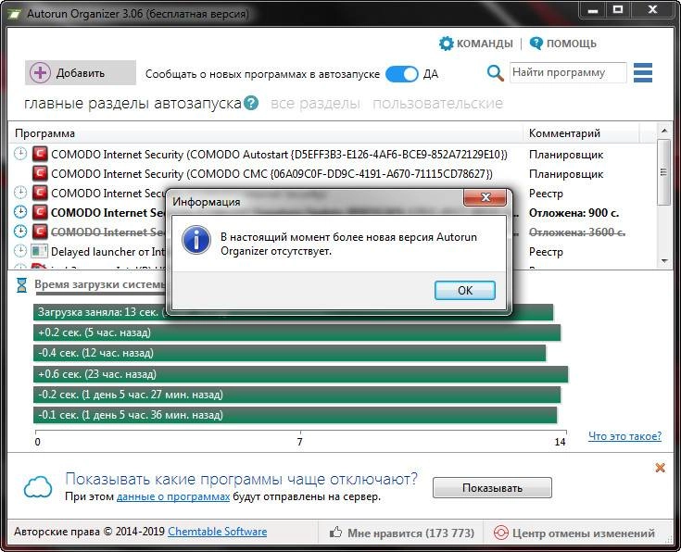Image resolution: width=681 pixels, height=552 pixels.
Task: Click the +0.6 сек. (23 час. назад) bar
Action: click(300, 374)
